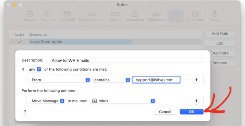Remove condition with the minus button
Screen dimensions: 245x126
[x=187, y=80]
